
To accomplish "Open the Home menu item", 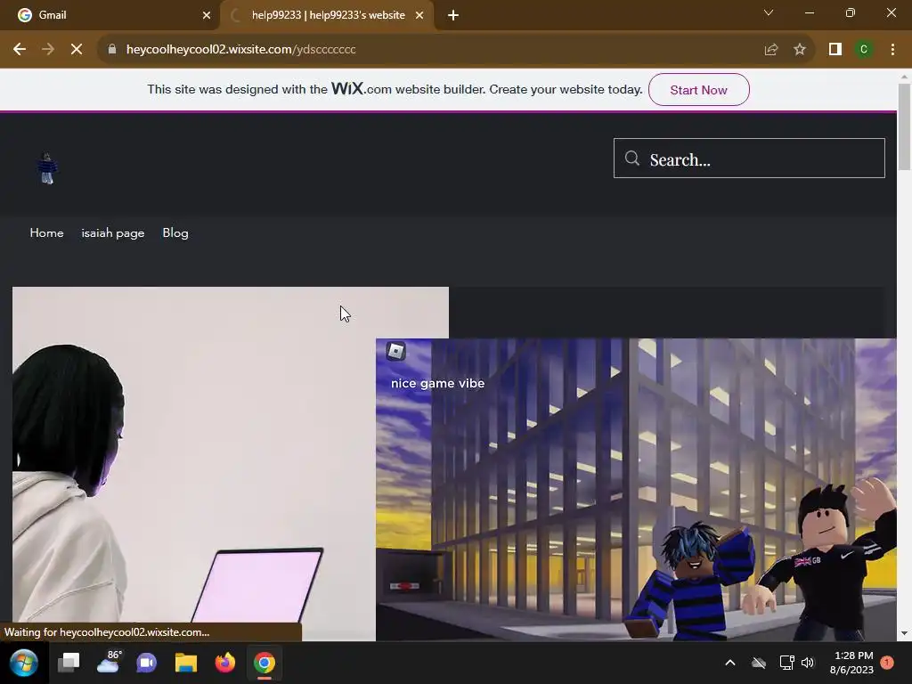I will (x=46, y=232).
